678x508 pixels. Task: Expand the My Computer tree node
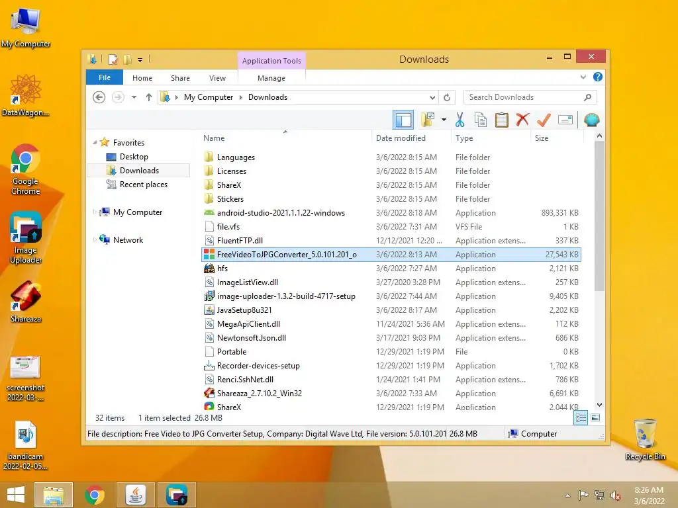coord(95,212)
